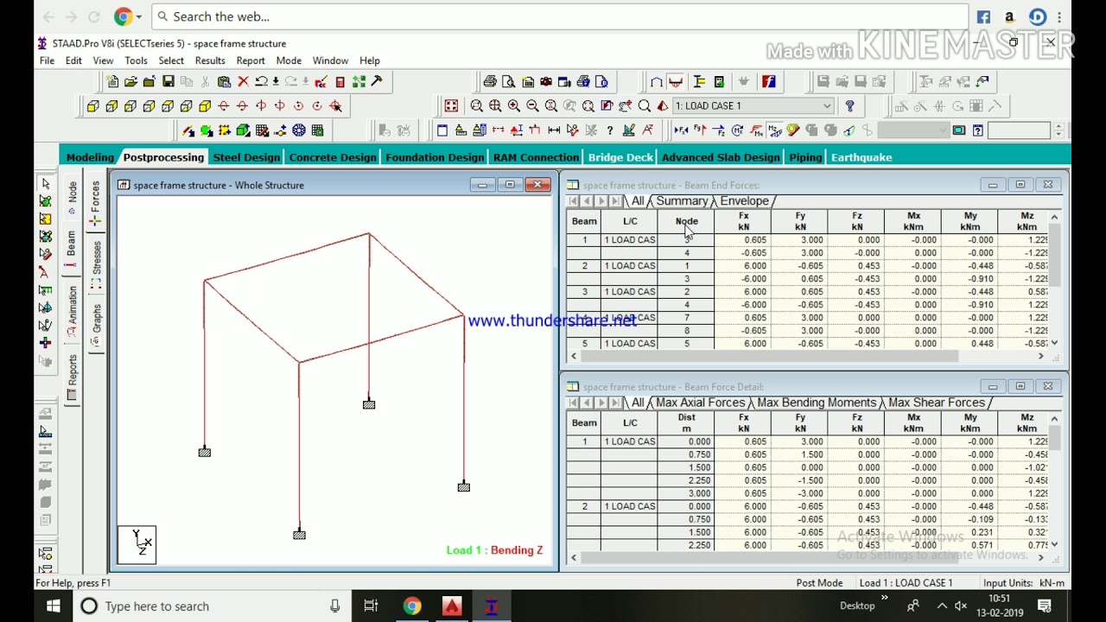Click the Zoom In magnifier icon
Image resolution: width=1106 pixels, height=622 pixels.
coord(513,105)
